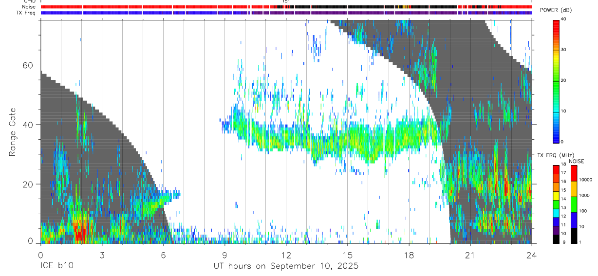Click the NOISE legend title
Image resolution: width=598 pixels, height=276 pixels.
coord(577,161)
